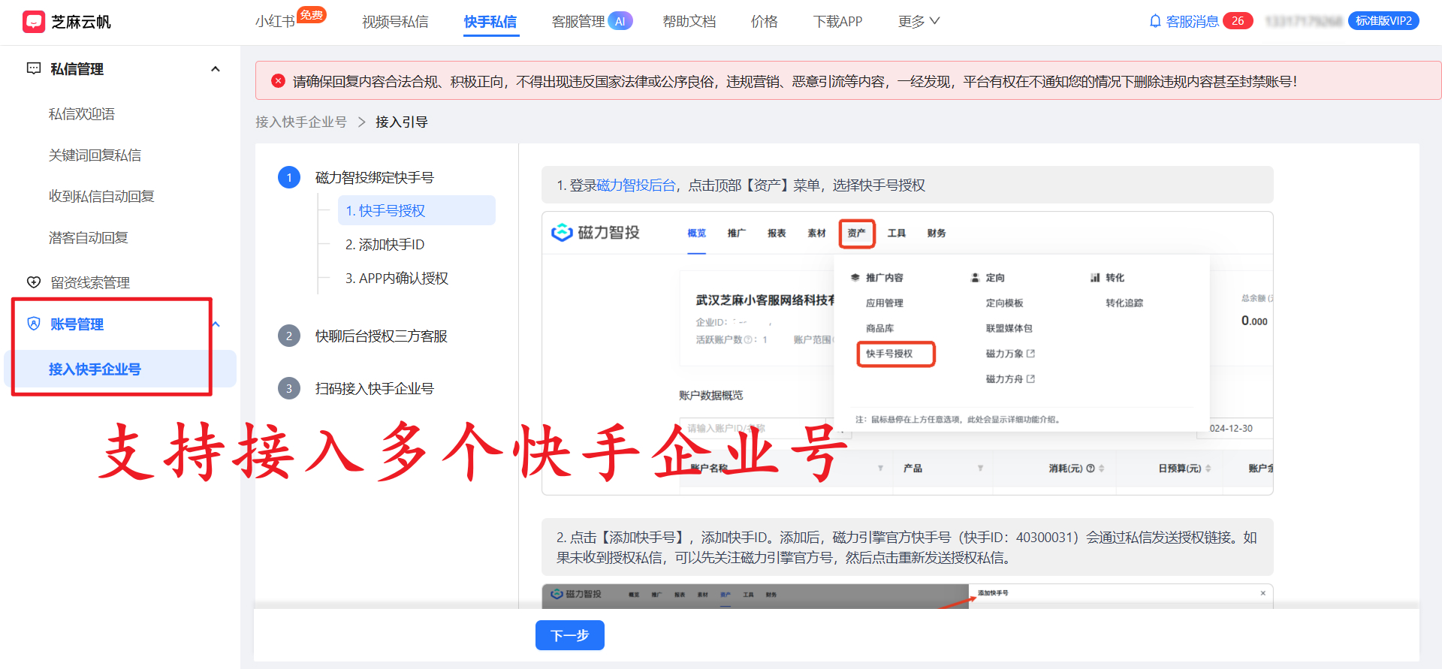
Task: Select the 快手私信 tab
Action: (490, 22)
